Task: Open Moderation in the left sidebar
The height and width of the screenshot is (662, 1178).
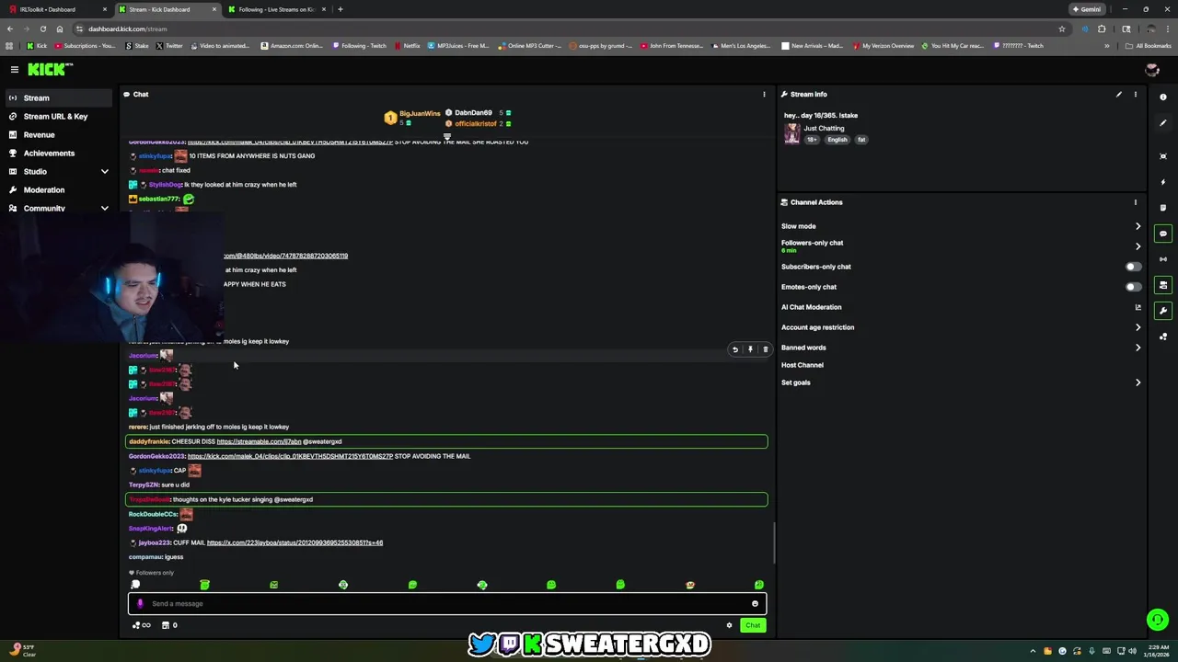Action: point(59,190)
